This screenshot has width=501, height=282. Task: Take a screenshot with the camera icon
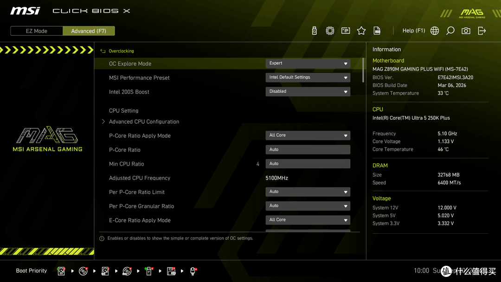[x=466, y=31]
